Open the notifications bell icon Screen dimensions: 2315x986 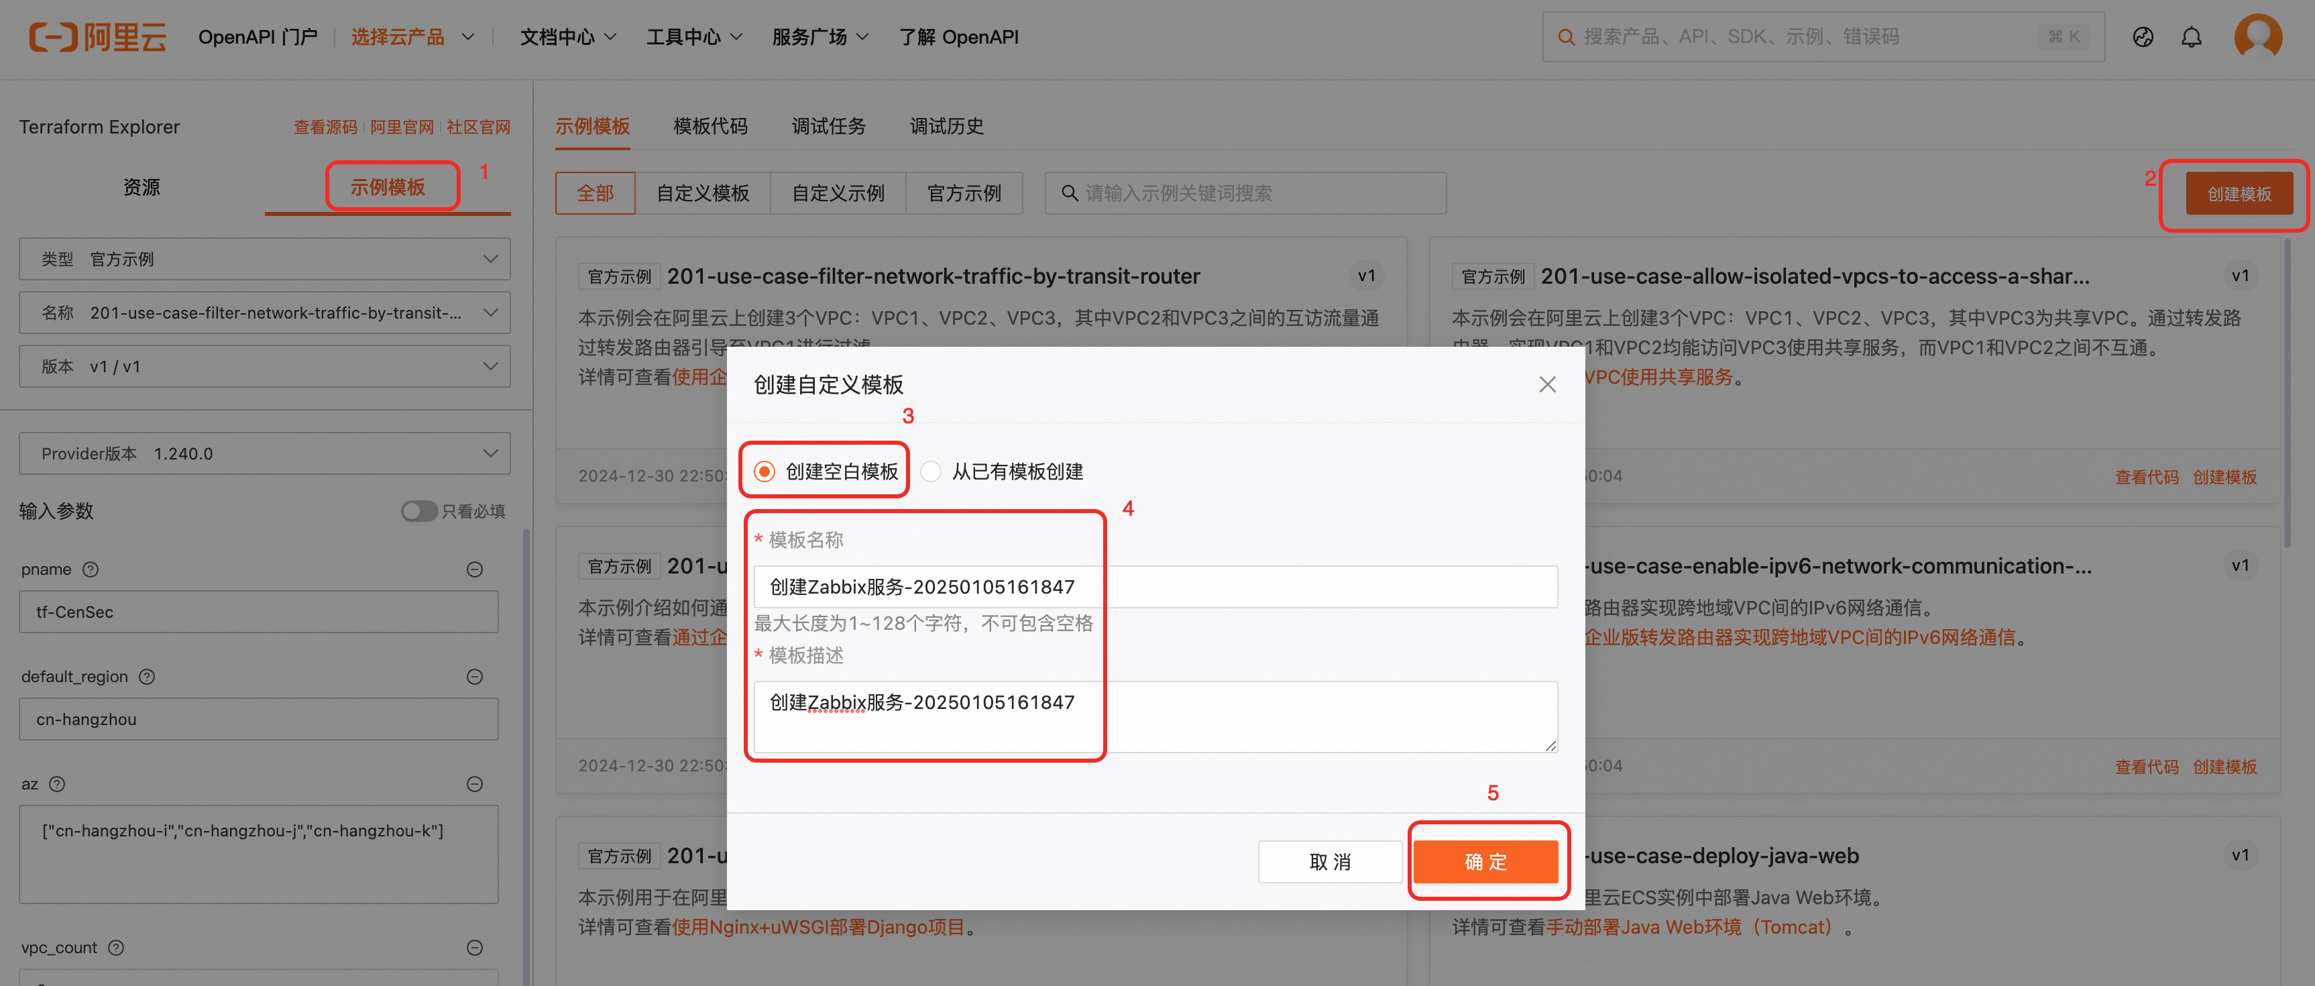[2191, 37]
